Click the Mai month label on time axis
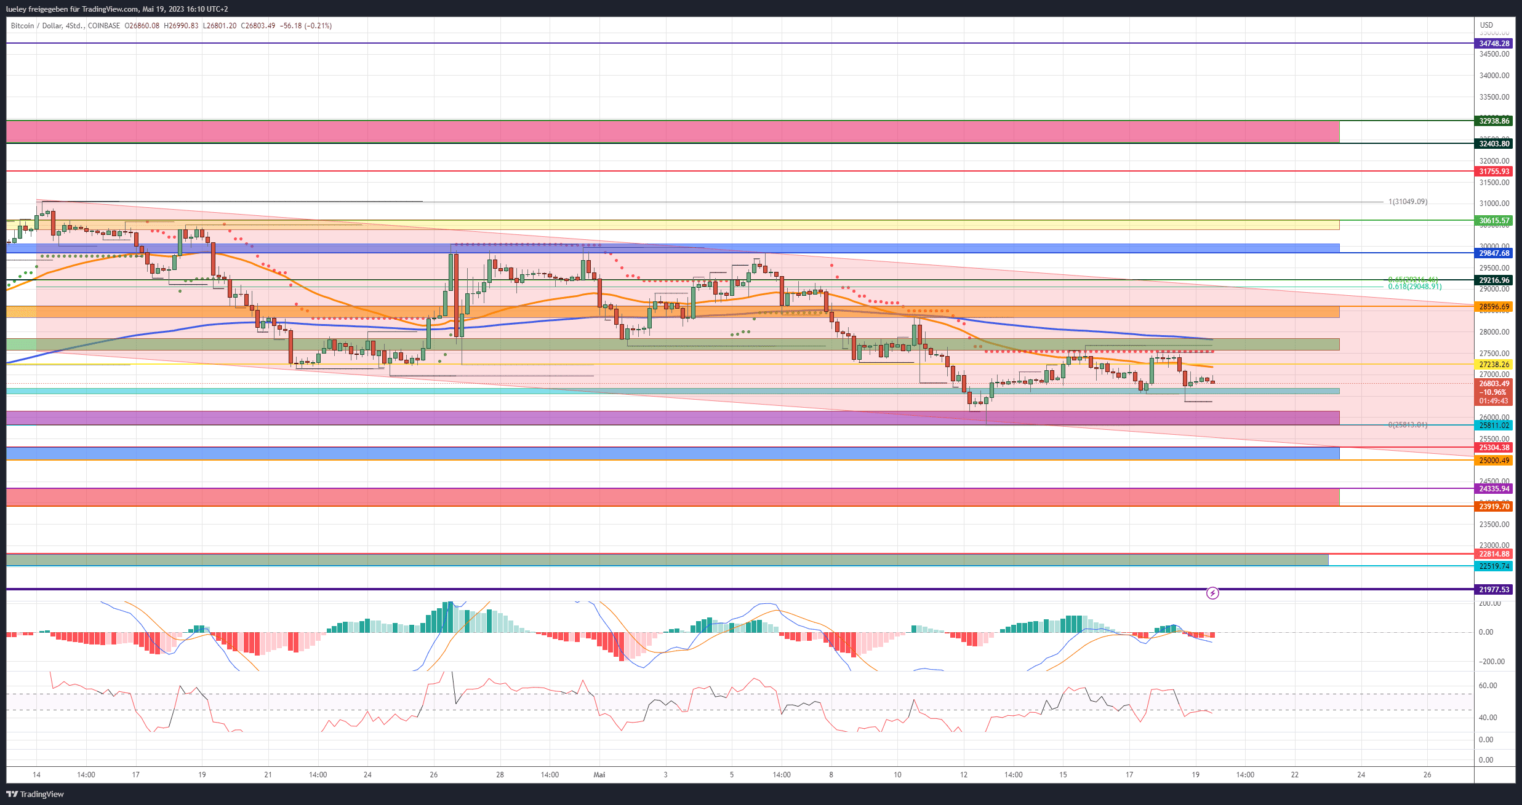 [599, 775]
